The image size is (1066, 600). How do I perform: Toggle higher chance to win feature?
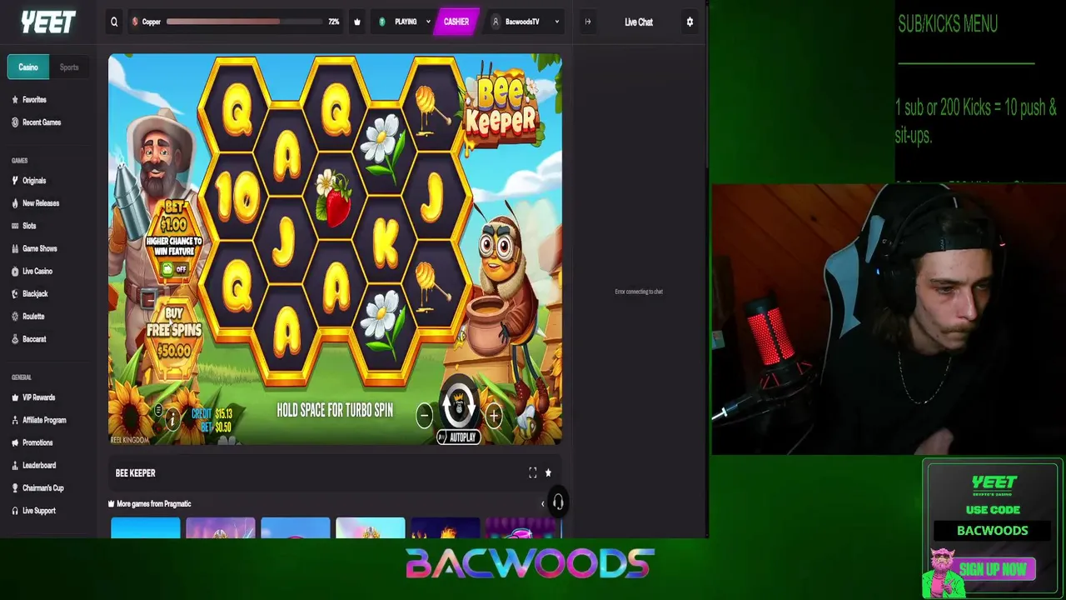[174, 269]
